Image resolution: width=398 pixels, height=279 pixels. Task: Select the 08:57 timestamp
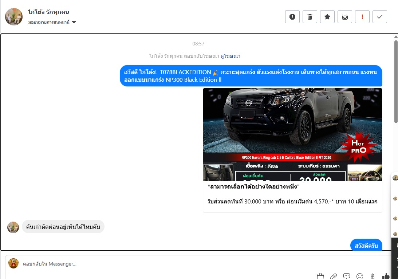click(x=198, y=44)
